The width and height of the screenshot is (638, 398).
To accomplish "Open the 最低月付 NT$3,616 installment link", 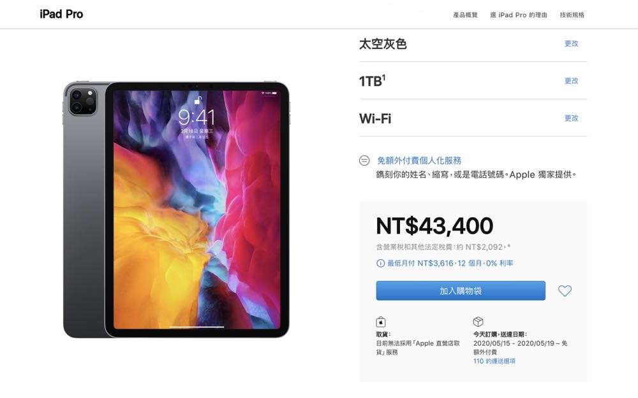I will (450, 263).
